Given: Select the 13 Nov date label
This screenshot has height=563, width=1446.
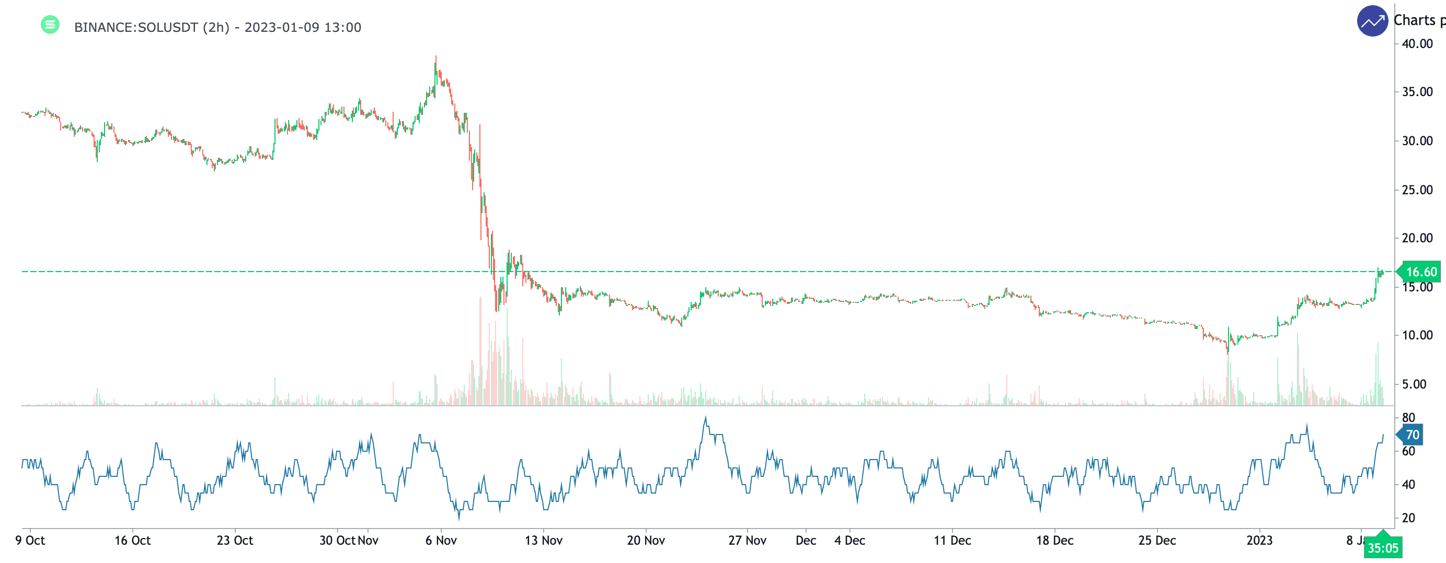Looking at the screenshot, I should coord(543,541).
